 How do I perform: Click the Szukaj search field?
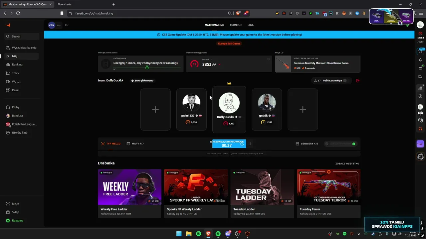click(22, 37)
